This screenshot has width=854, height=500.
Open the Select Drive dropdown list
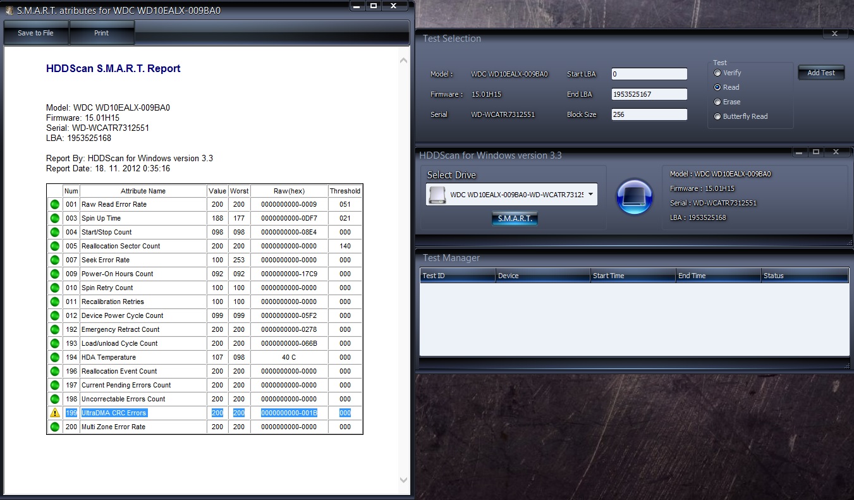click(590, 195)
